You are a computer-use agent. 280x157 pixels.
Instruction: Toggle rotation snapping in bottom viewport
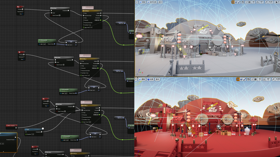[264, 79]
